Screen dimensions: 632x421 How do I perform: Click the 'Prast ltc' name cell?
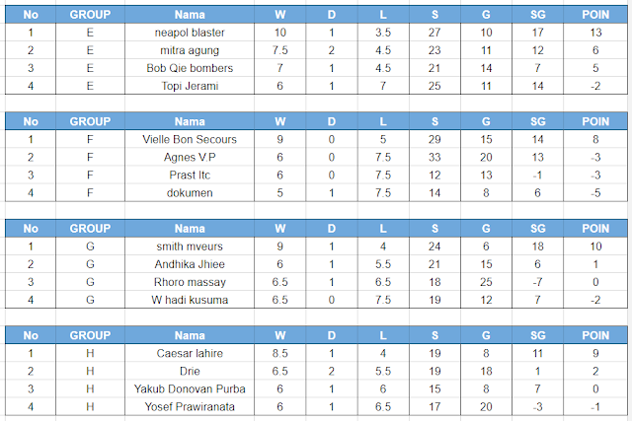click(190, 175)
